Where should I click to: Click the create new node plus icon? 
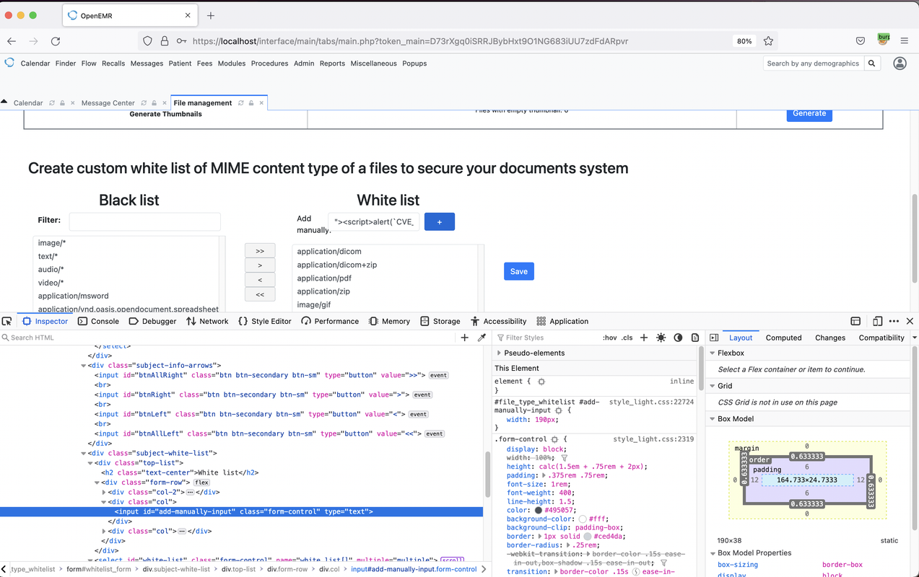(464, 338)
